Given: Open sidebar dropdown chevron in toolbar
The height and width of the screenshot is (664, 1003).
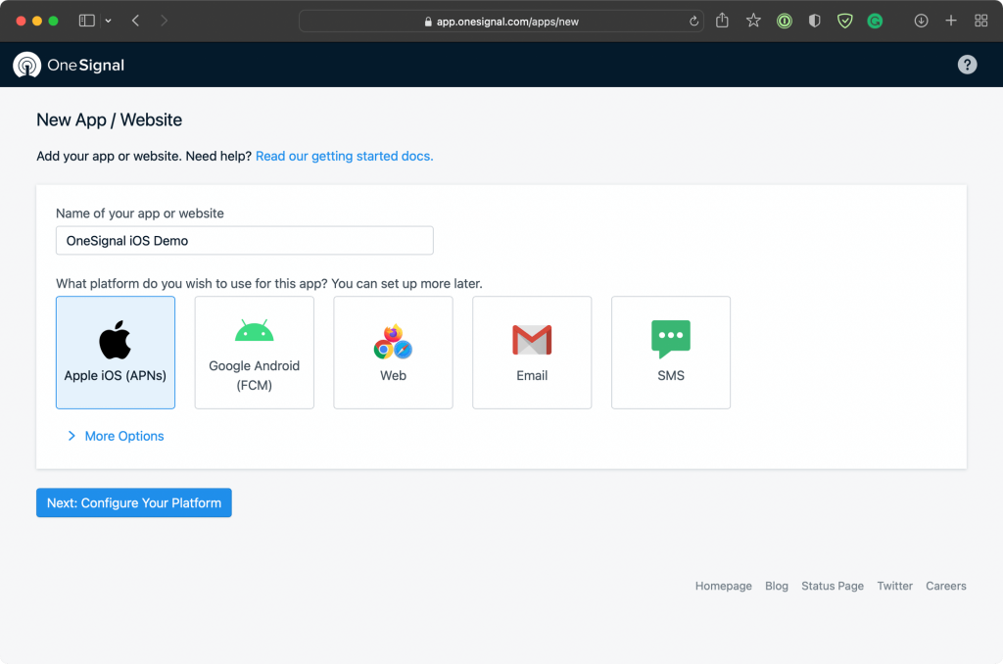Looking at the screenshot, I should [x=108, y=22].
